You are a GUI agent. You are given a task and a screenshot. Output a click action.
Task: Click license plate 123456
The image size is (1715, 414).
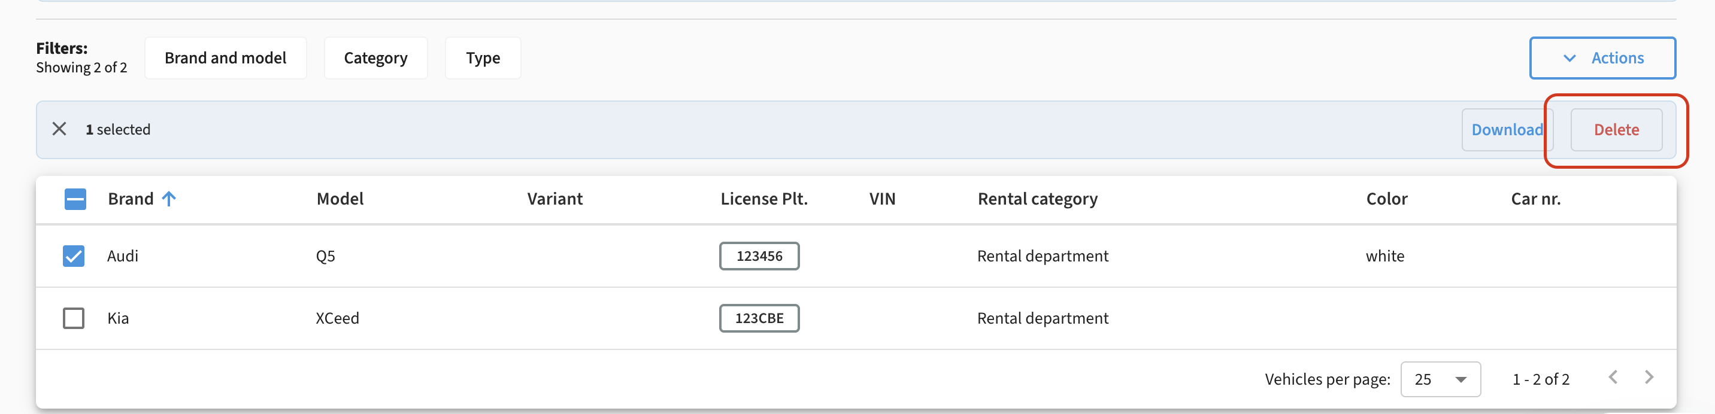(759, 256)
